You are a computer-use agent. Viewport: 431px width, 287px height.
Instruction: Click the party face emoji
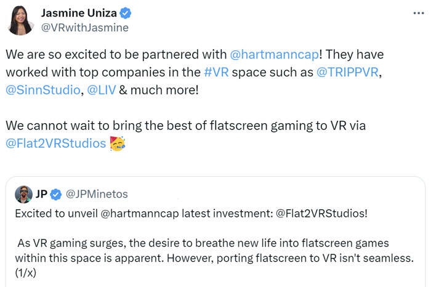117,145
